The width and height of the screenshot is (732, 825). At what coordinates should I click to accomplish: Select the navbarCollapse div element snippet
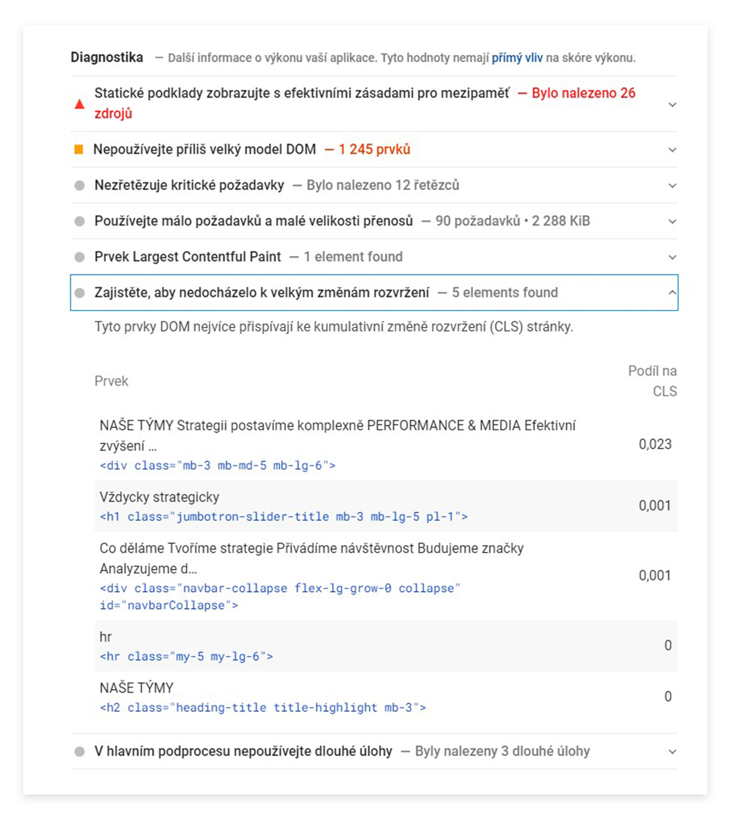pyautogui.click(x=280, y=597)
